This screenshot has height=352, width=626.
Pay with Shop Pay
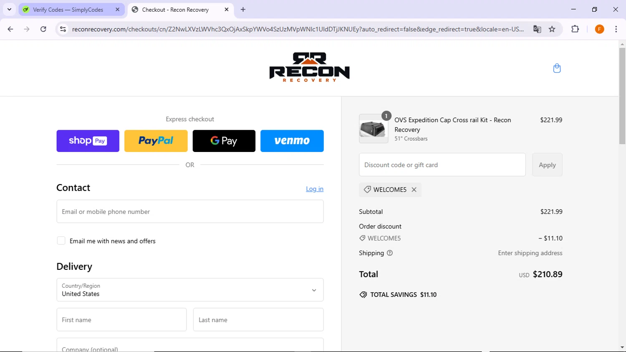(88, 141)
